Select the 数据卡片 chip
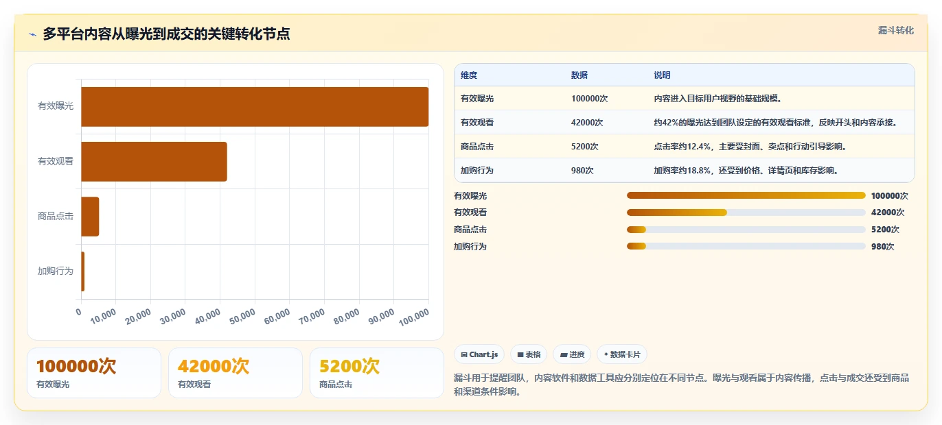The height and width of the screenshot is (425, 942). pos(621,354)
